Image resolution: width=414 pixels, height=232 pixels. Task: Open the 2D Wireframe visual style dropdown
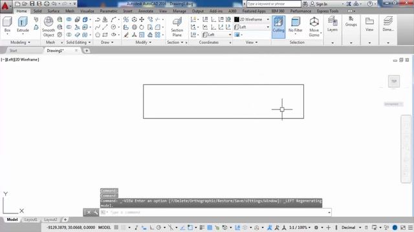pyautogui.click(x=252, y=19)
